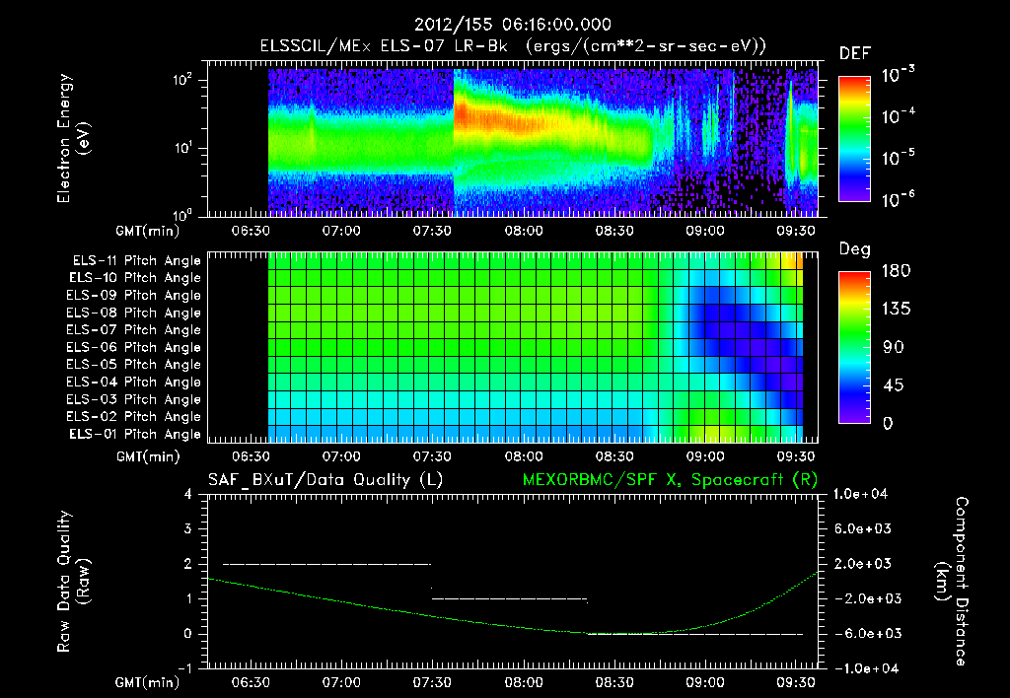Viewport: 1010px width, 698px height.
Task: Click the ELS-03 Pitch Angle row label
Action: 133,400
